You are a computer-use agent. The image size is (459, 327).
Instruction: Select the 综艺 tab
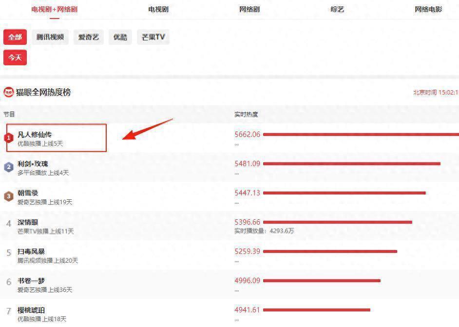tap(337, 9)
